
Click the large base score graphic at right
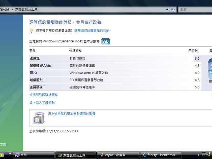click(x=210, y=69)
